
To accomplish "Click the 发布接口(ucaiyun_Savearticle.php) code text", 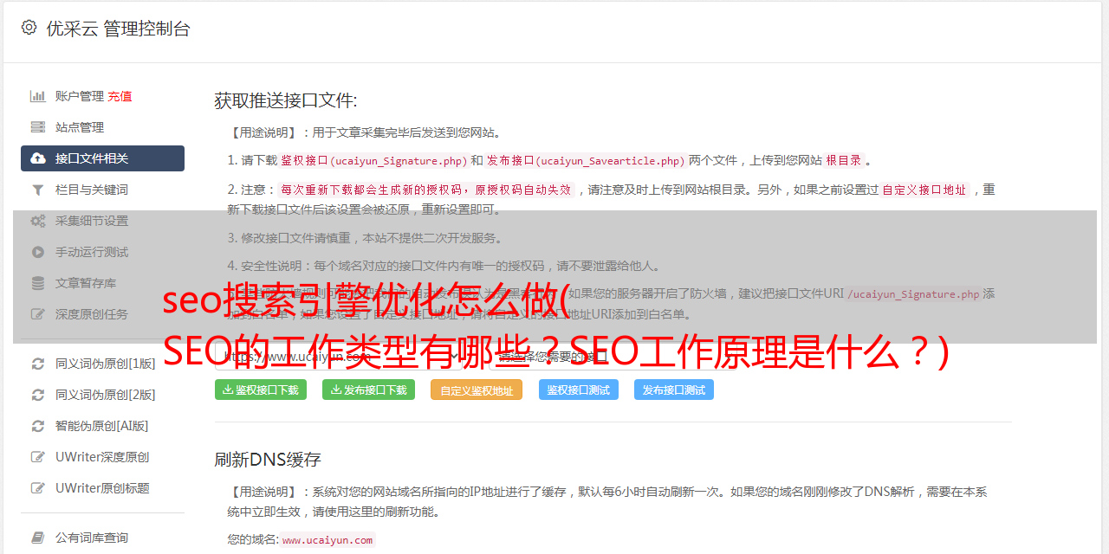I will [x=586, y=160].
